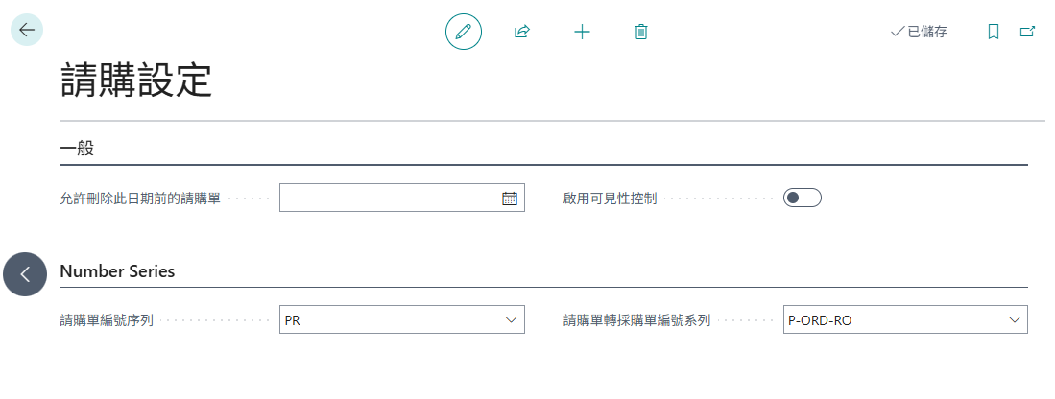Click the P-ORD-RO value field

coord(905,319)
